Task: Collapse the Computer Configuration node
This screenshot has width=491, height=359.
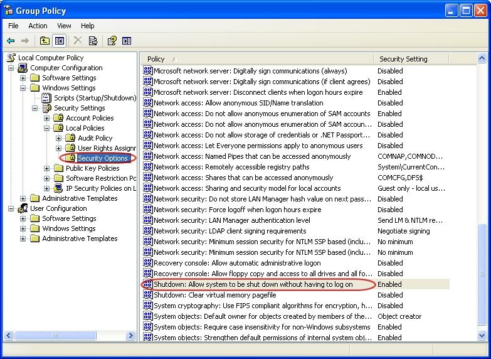Action: pyautogui.click(x=11, y=68)
